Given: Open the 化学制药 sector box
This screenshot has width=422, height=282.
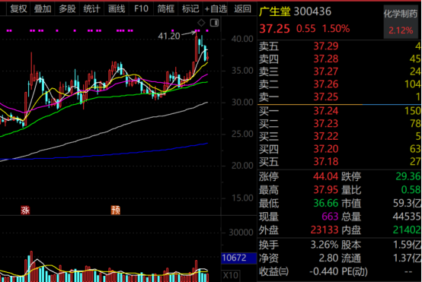Looking at the screenshot, I should [x=401, y=22].
